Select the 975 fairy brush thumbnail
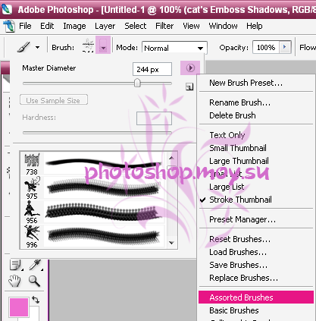Viewport: 316px width, 321px height. pos(32,188)
